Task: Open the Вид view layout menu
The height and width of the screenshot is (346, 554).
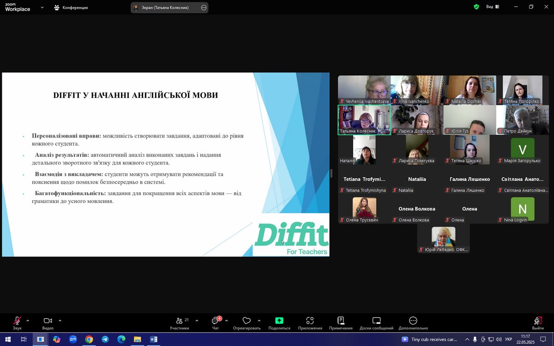Action: pos(493,7)
